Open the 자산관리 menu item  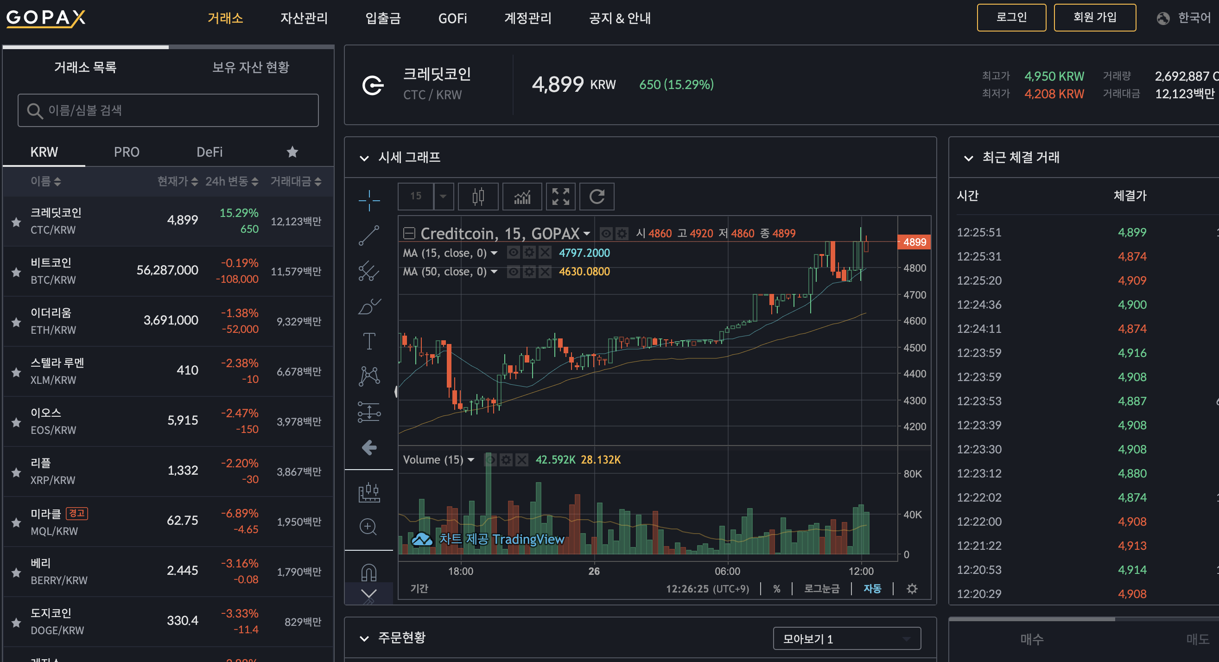pos(304,18)
